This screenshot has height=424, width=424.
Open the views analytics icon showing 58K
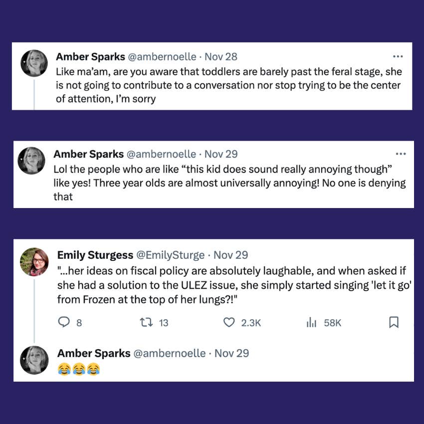point(311,323)
